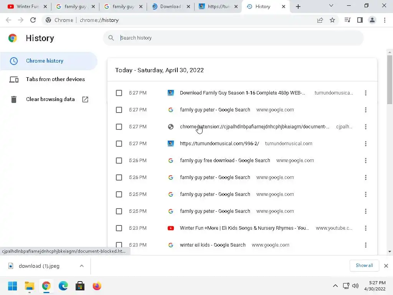Open the download (1).jpeg file
393x295 pixels.
point(39,266)
